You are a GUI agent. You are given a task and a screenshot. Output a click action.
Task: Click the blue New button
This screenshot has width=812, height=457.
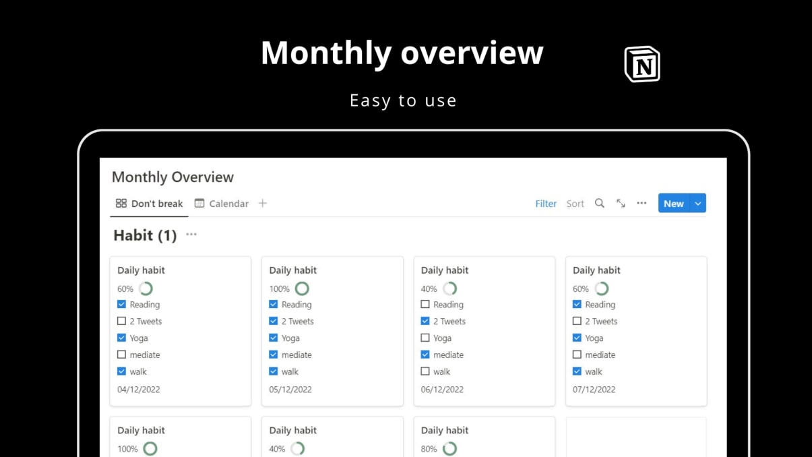673,203
